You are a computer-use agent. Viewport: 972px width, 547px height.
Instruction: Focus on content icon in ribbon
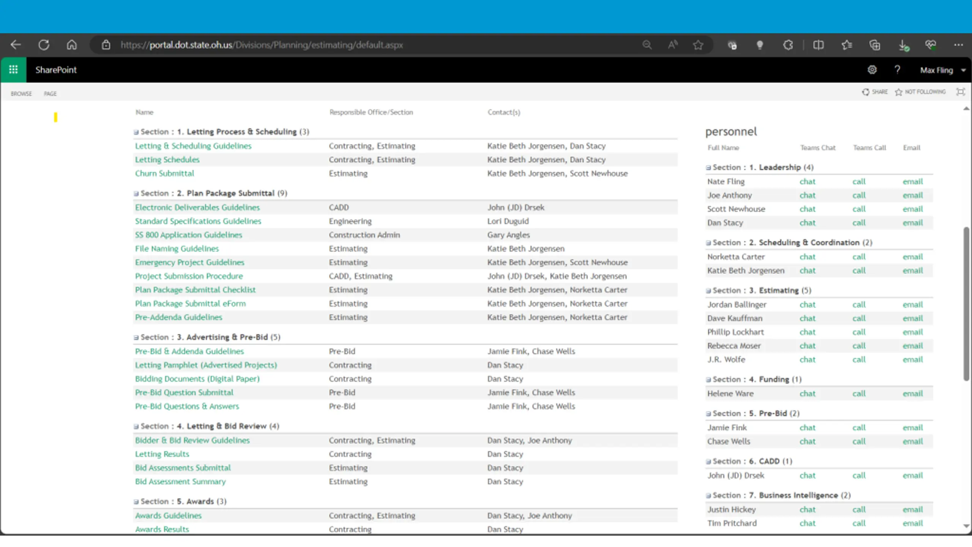[x=961, y=92]
